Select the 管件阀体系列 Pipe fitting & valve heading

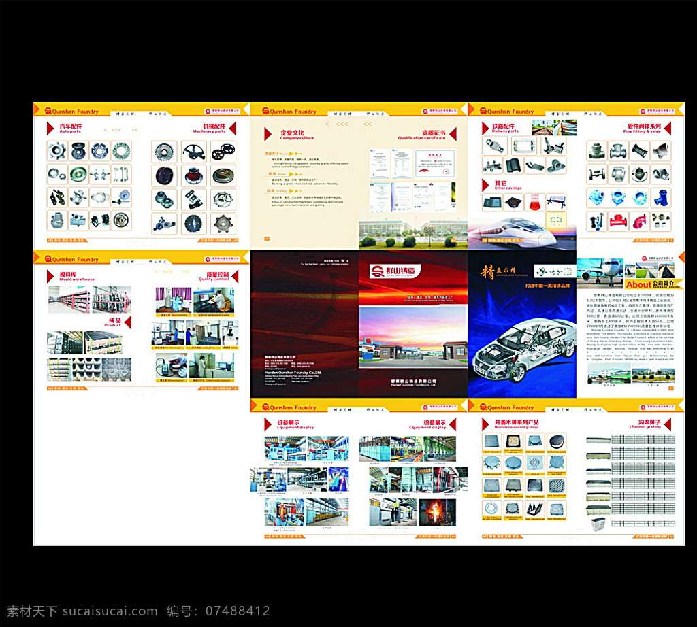[642, 129]
